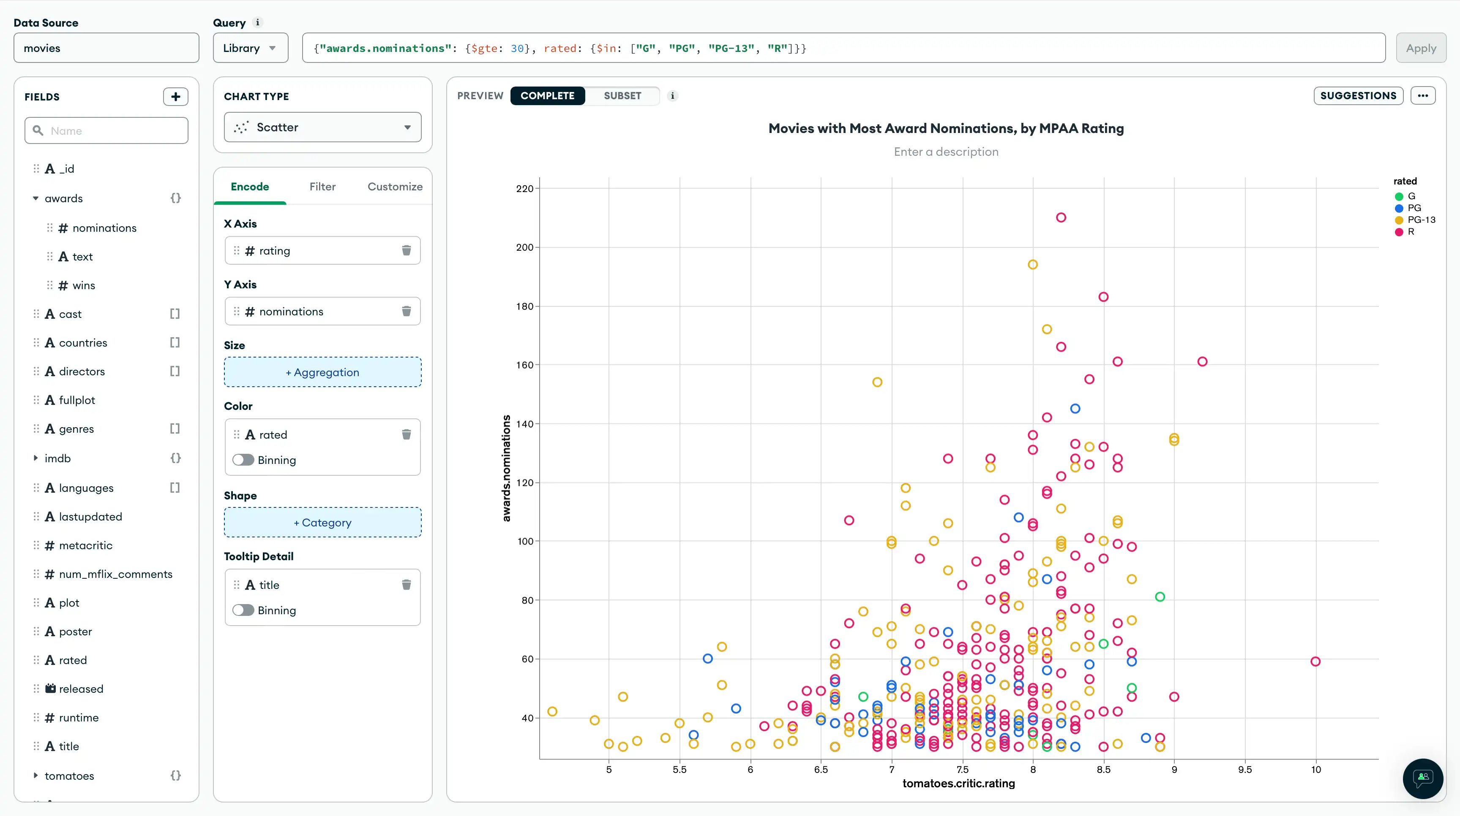The width and height of the screenshot is (1460, 816).
Task: Switch to the SUBSET tab
Action: click(x=623, y=95)
